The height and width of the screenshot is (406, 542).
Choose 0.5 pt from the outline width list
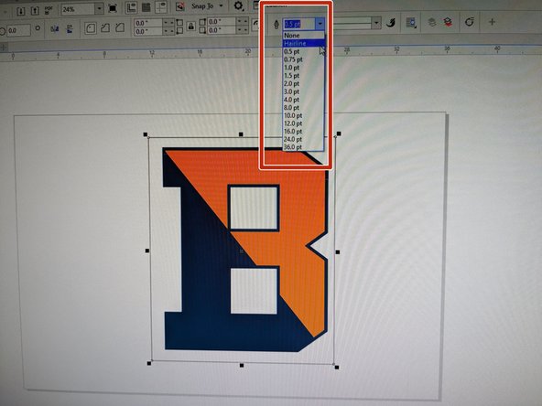[303, 51]
